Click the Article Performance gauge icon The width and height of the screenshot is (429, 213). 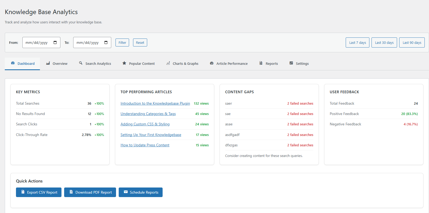(212, 63)
